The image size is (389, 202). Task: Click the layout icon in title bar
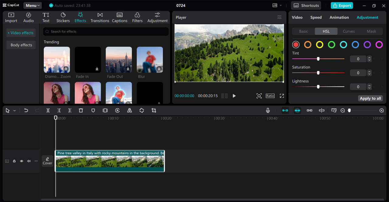[275, 5]
